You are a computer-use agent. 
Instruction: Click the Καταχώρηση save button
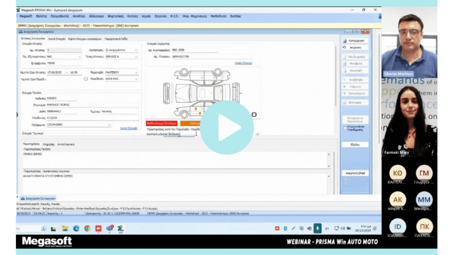pos(355,40)
